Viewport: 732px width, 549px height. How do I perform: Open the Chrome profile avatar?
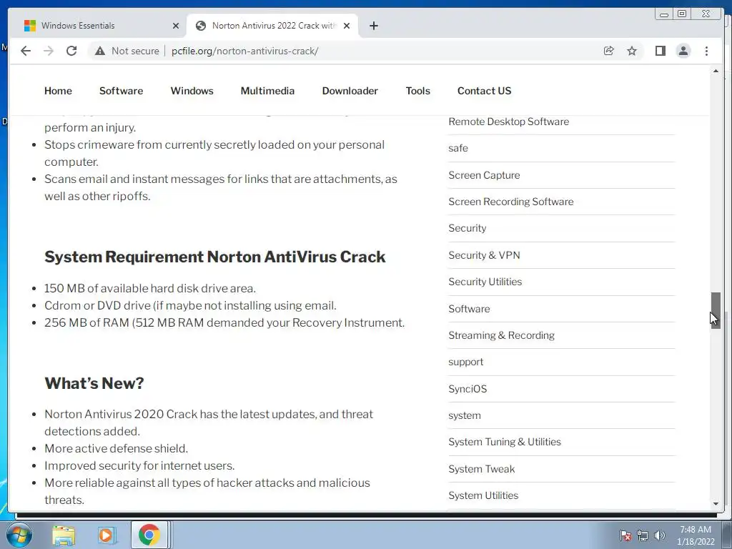(683, 51)
